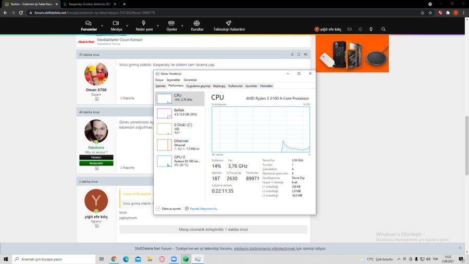Click the page vertical scrollbar
The image size is (469, 264).
point(466,146)
